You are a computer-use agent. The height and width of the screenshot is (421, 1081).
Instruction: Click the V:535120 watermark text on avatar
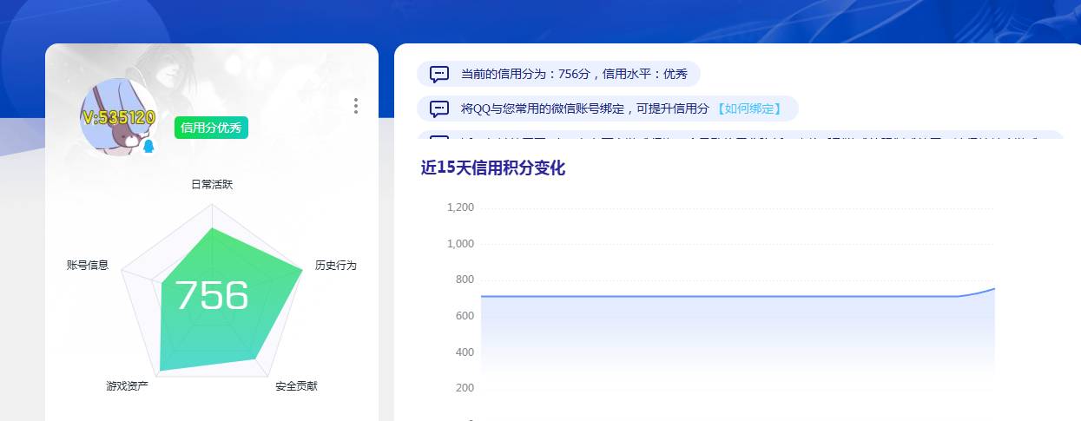click(119, 117)
